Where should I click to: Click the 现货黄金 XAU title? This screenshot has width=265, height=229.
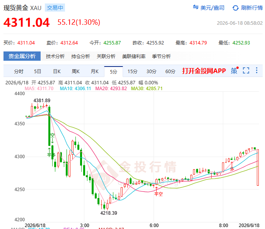point(22,8)
